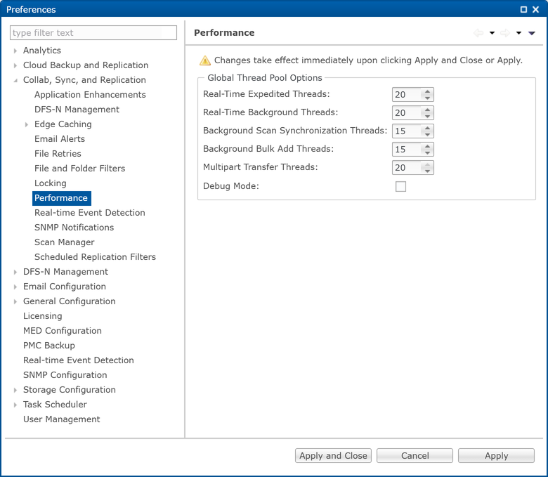Select User Management in the tree
The height and width of the screenshot is (477, 548).
62,419
